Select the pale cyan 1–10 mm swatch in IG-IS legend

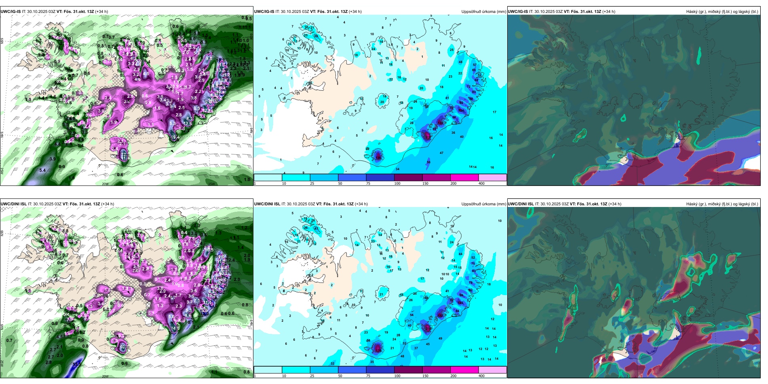pyautogui.click(x=268, y=177)
